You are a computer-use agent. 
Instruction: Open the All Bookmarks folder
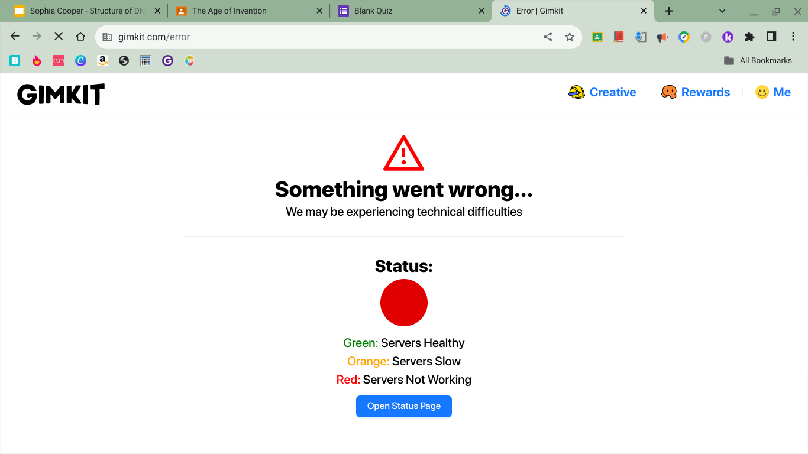758,60
